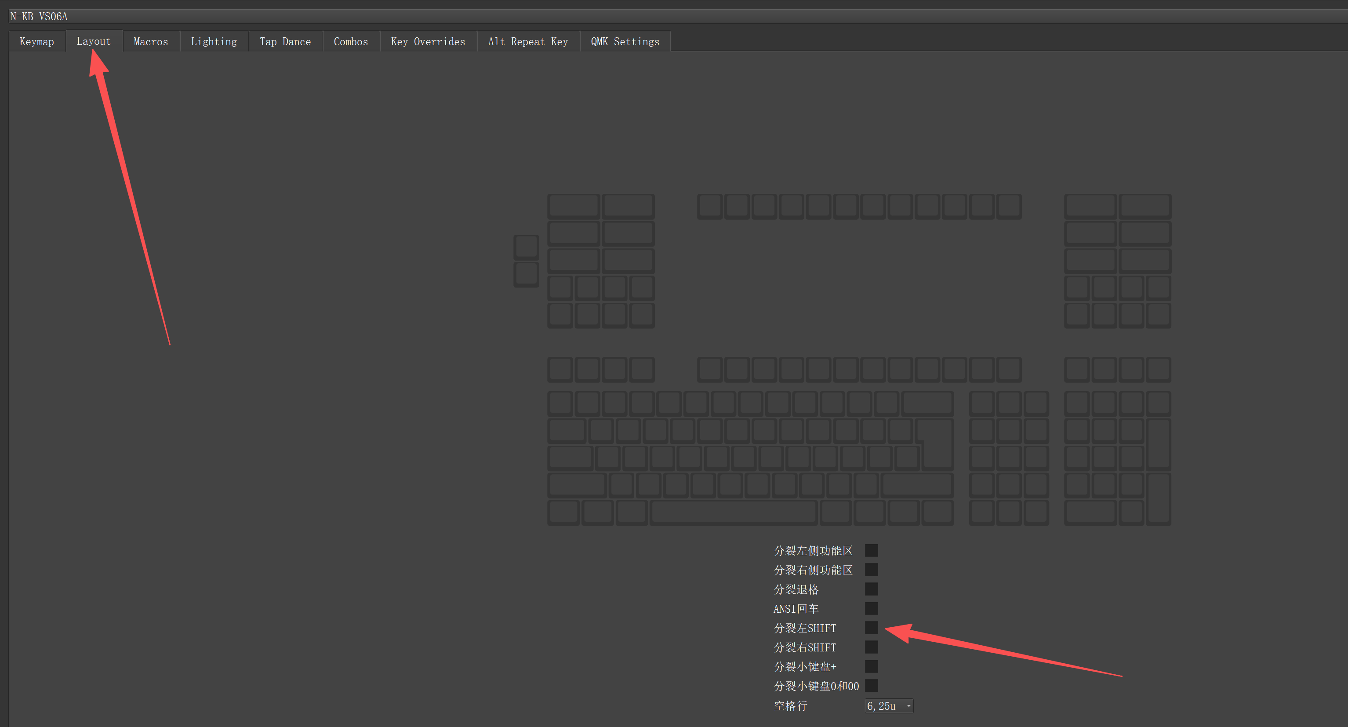Enable the ANSI回车 checkbox

pos(871,608)
